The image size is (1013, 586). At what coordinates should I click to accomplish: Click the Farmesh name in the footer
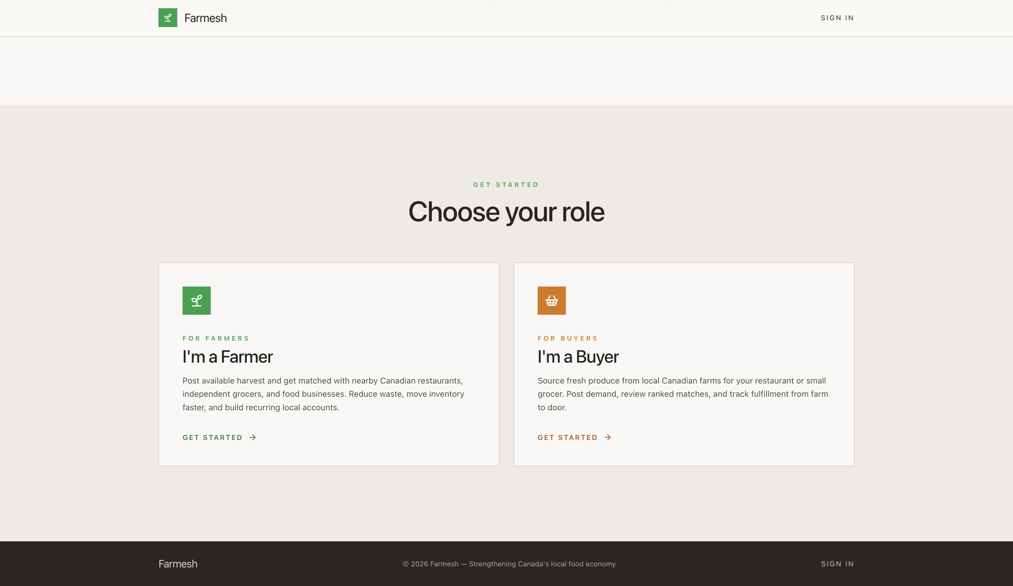coord(178,564)
